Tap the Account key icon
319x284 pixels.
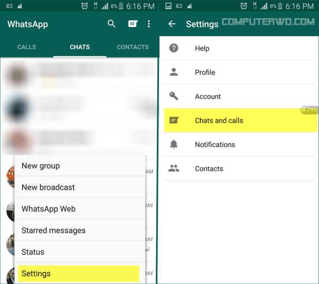click(174, 96)
